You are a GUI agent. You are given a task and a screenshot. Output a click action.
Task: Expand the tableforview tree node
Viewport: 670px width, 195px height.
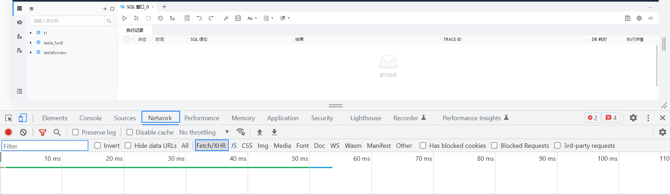coord(31,52)
